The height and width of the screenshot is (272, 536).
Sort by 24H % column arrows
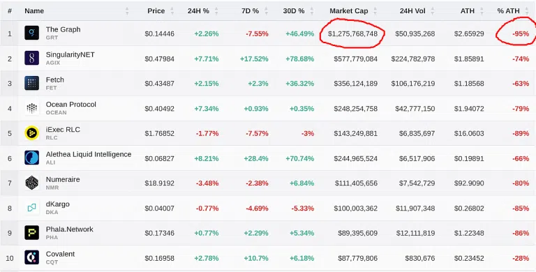(x=216, y=11)
